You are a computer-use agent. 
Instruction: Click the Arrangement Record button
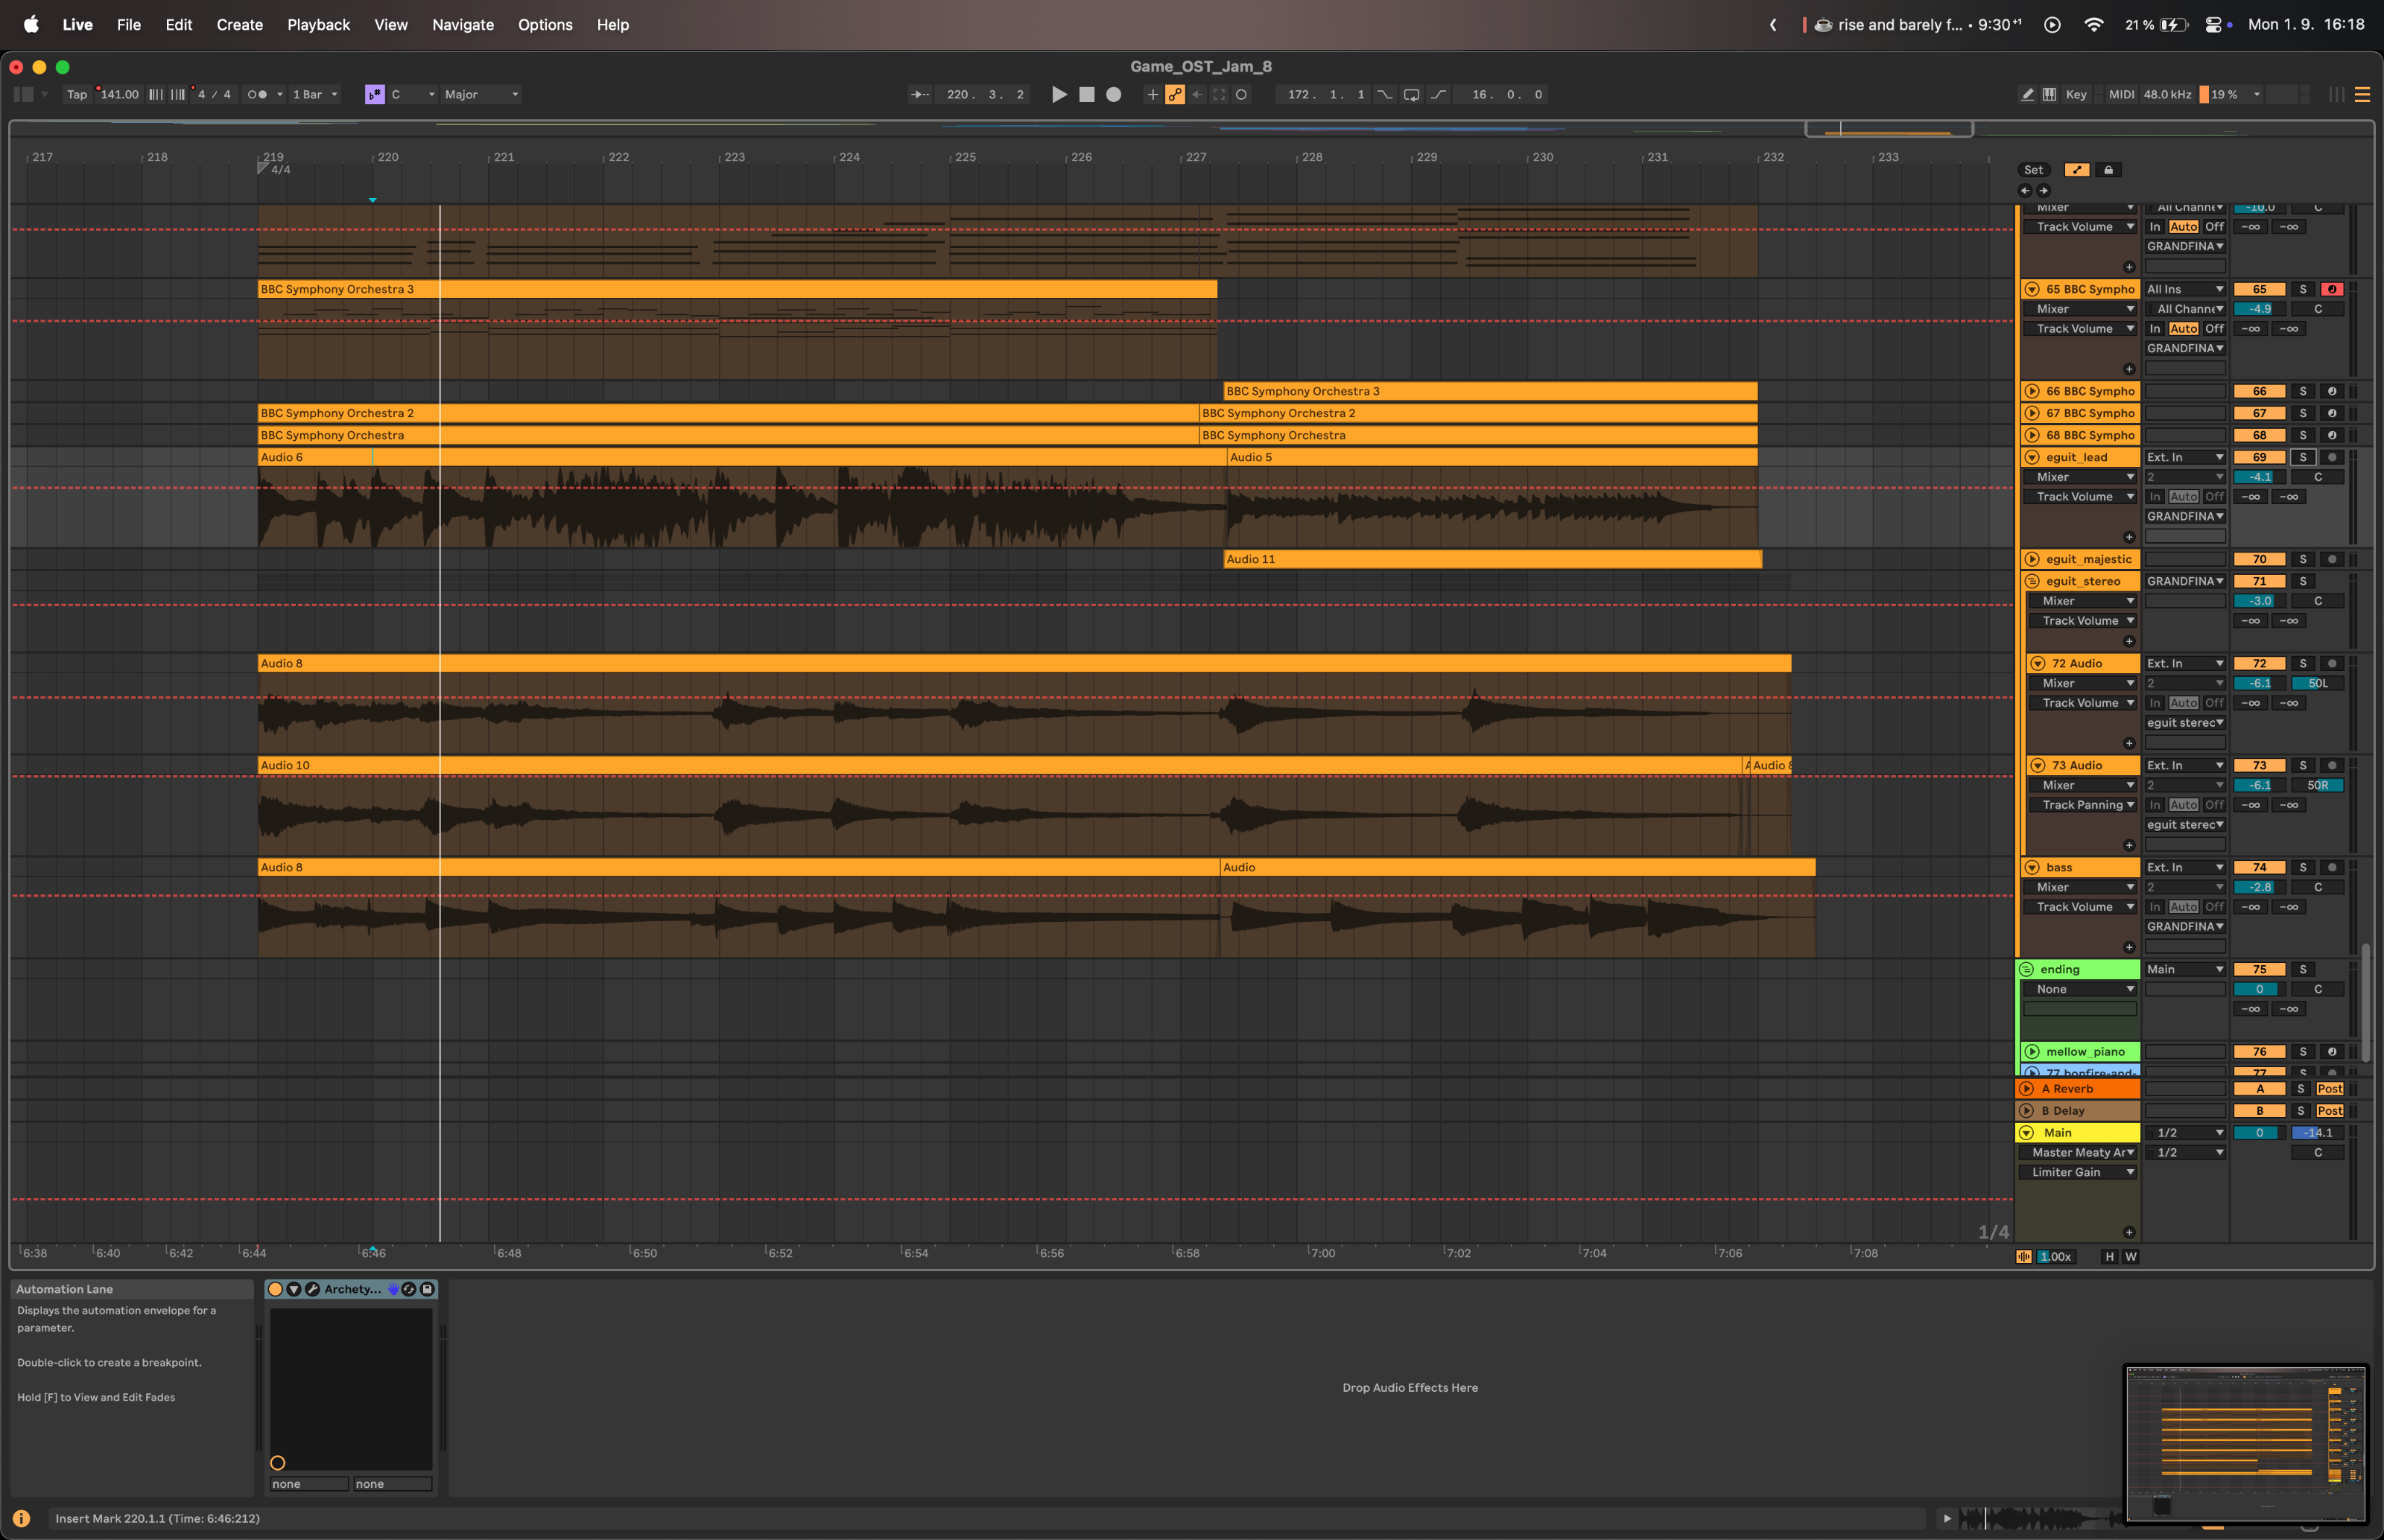pos(1114,94)
